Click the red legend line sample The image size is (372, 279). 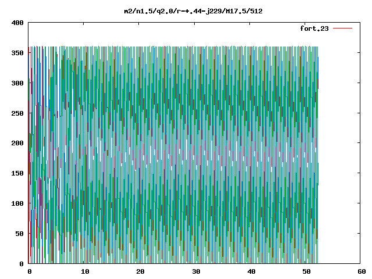click(342, 28)
